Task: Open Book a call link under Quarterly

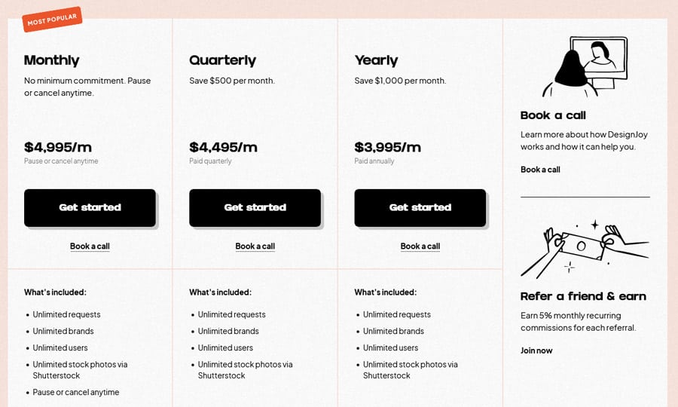Action: 255,246
